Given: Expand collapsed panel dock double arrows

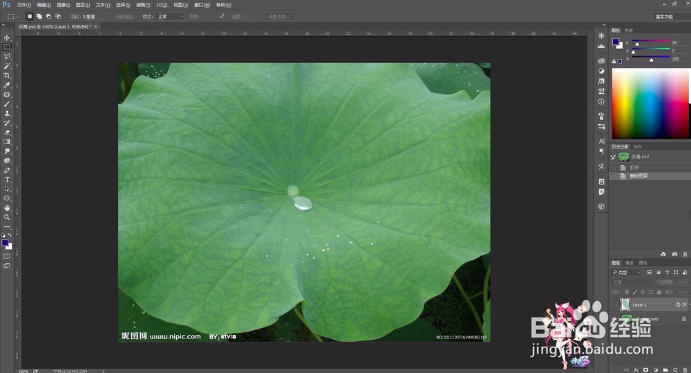Looking at the screenshot, I should pyautogui.click(x=604, y=25).
